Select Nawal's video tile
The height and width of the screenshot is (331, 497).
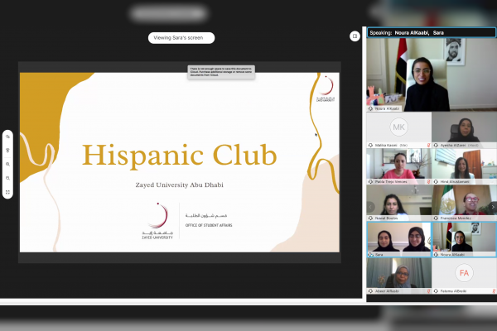(x=398, y=203)
